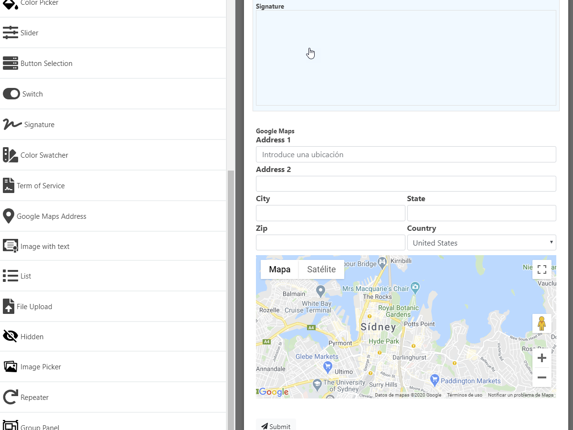Click the List bullet icon
This screenshot has width=573, height=430.
coord(11,276)
